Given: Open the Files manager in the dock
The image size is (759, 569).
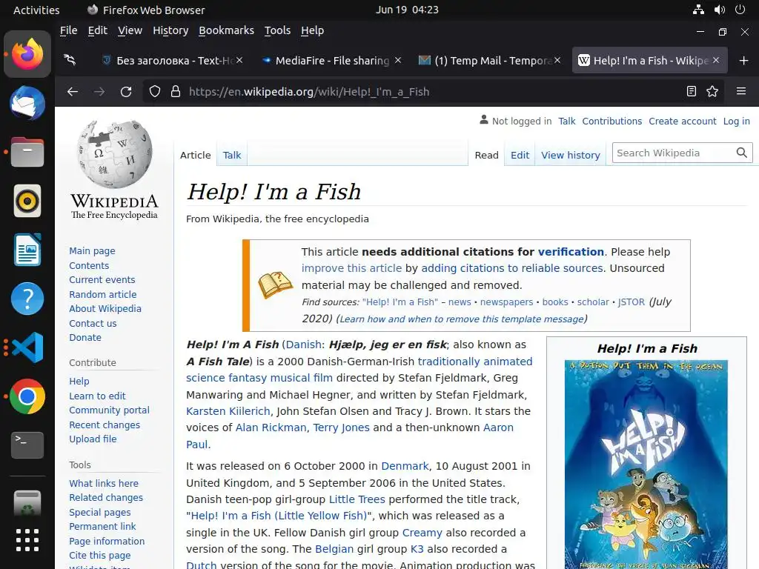Looking at the screenshot, I should [x=27, y=152].
